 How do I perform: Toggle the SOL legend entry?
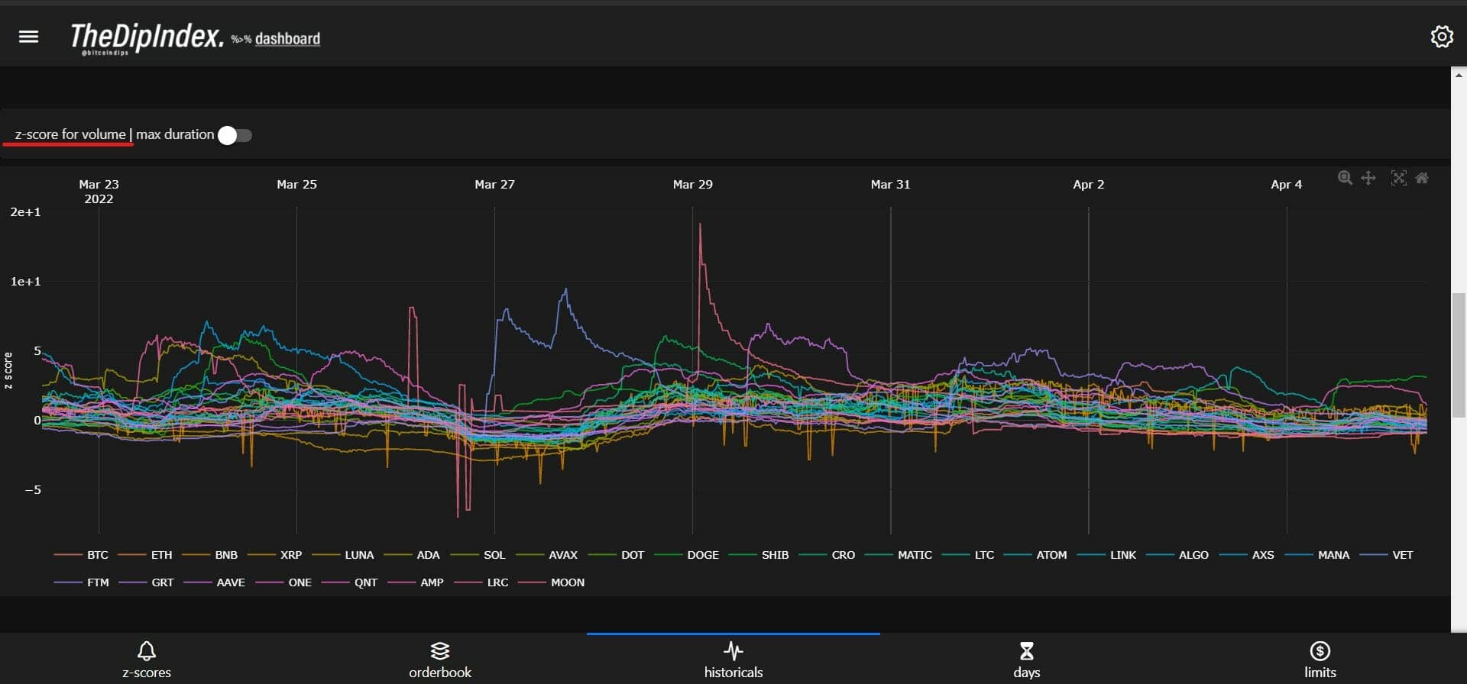494,555
